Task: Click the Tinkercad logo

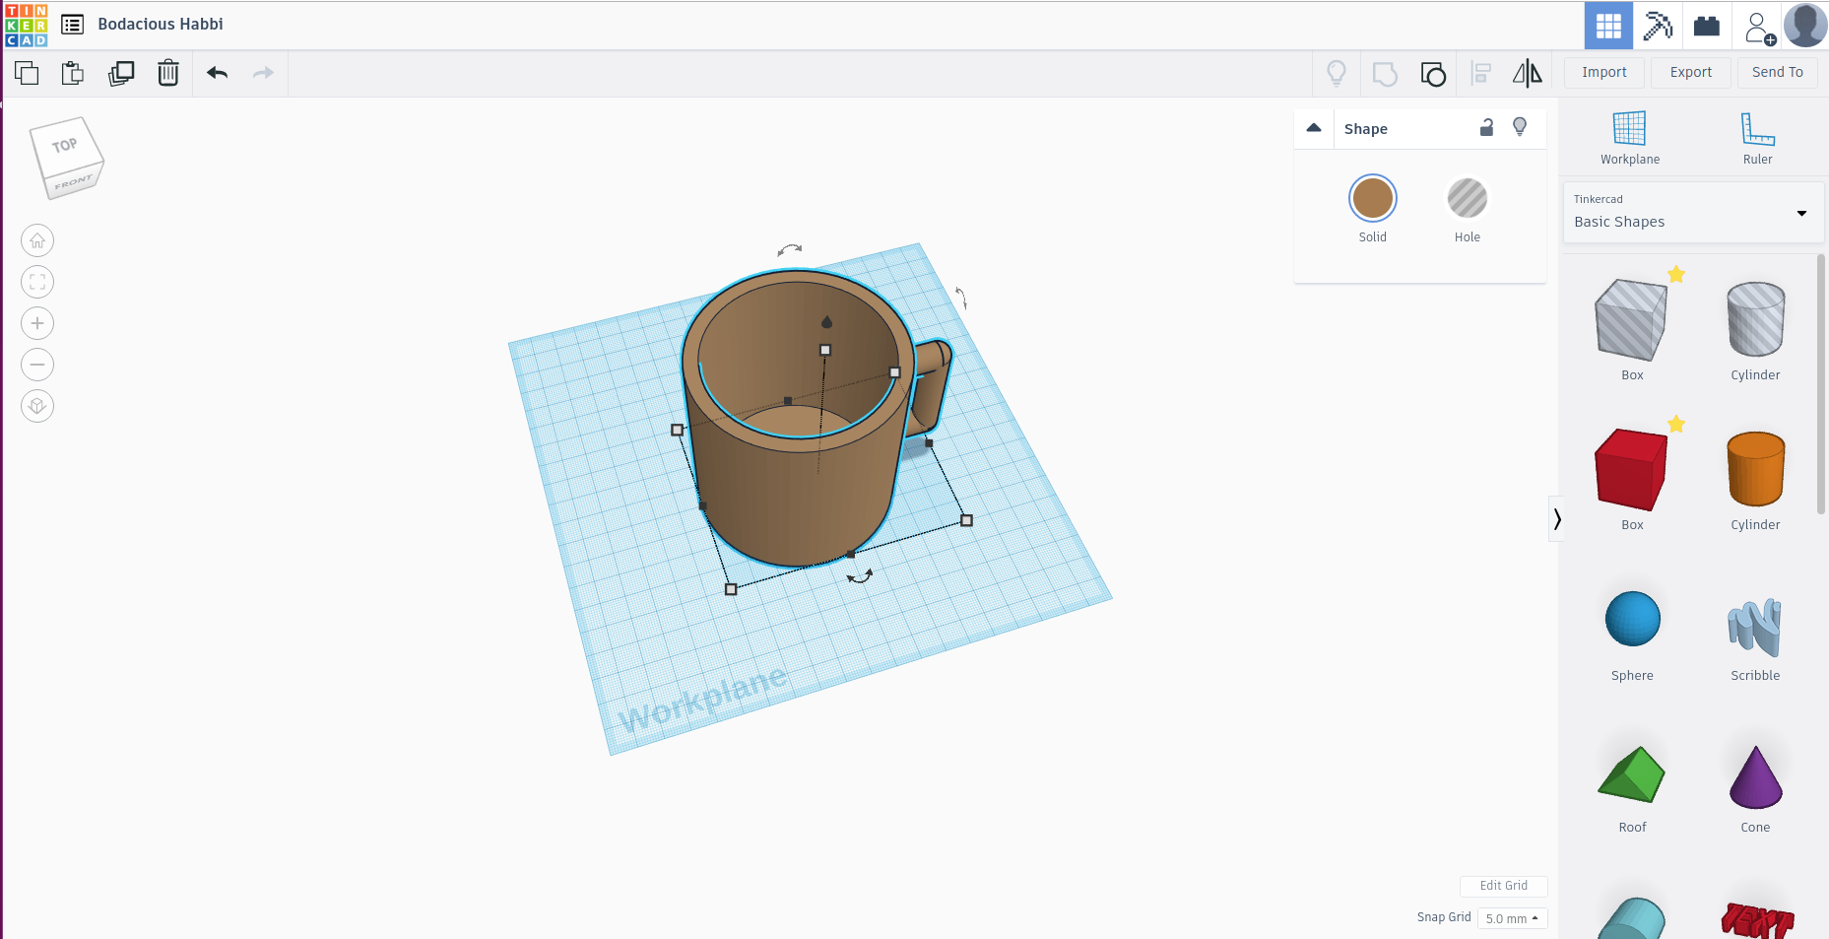Action: click(x=27, y=25)
